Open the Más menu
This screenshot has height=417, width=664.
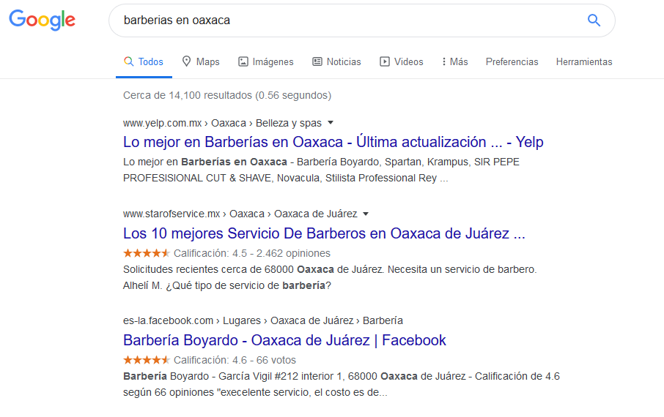[x=455, y=61]
